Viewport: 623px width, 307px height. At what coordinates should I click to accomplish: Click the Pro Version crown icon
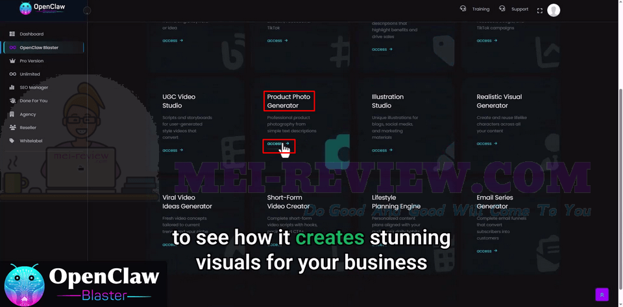[12, 61]
